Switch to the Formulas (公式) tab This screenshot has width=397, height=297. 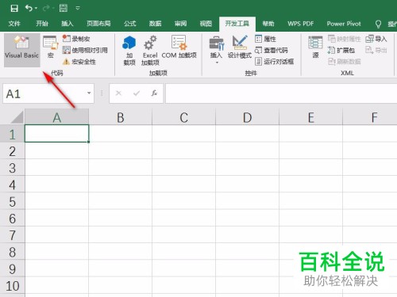pyautogui.click(x=130, y=24)
